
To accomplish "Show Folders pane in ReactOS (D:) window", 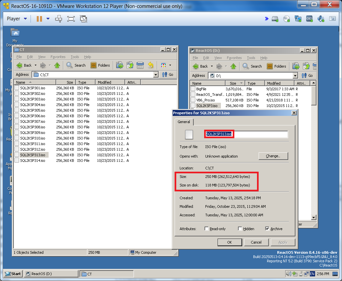I will click(x=276, y=66).
